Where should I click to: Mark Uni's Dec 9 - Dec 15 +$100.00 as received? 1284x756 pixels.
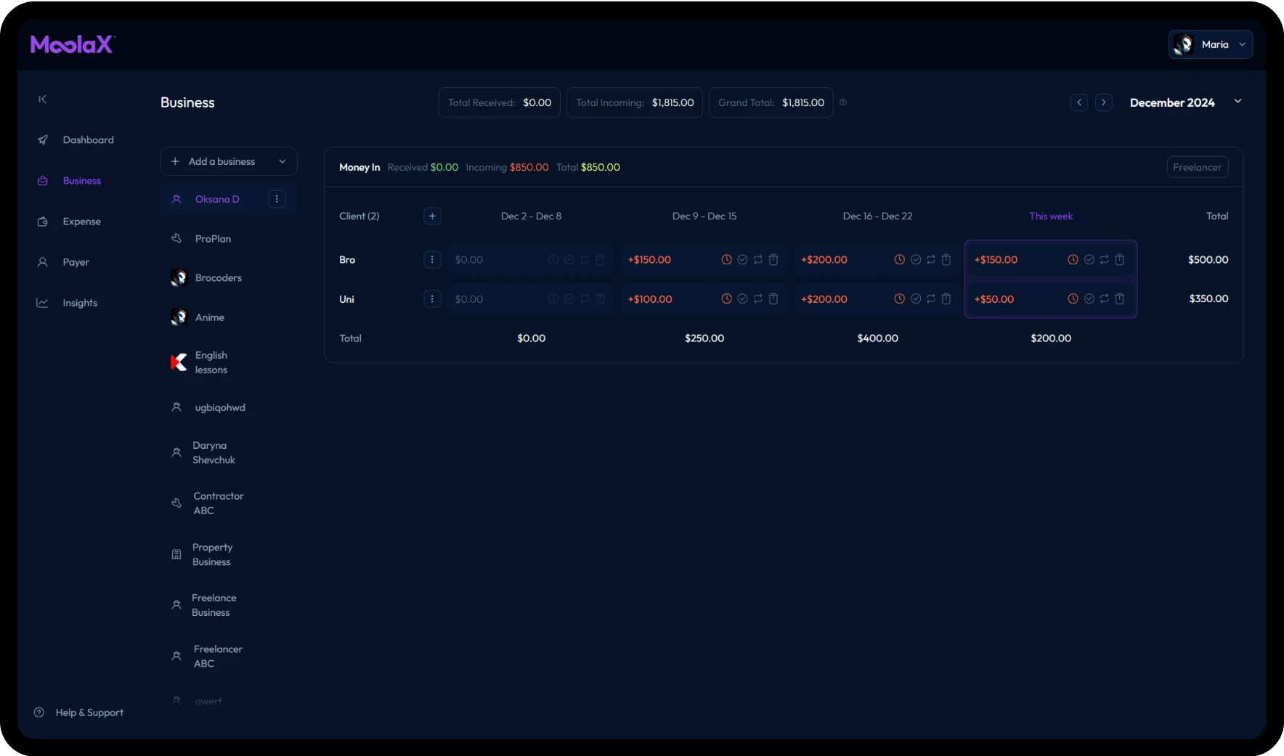742,299
